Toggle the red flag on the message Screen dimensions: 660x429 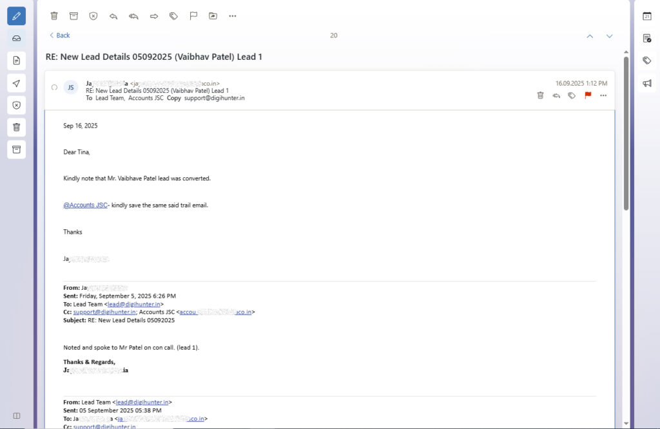[588, 95]
